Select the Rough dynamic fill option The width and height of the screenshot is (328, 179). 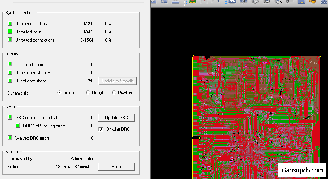(x=88, y=92)
